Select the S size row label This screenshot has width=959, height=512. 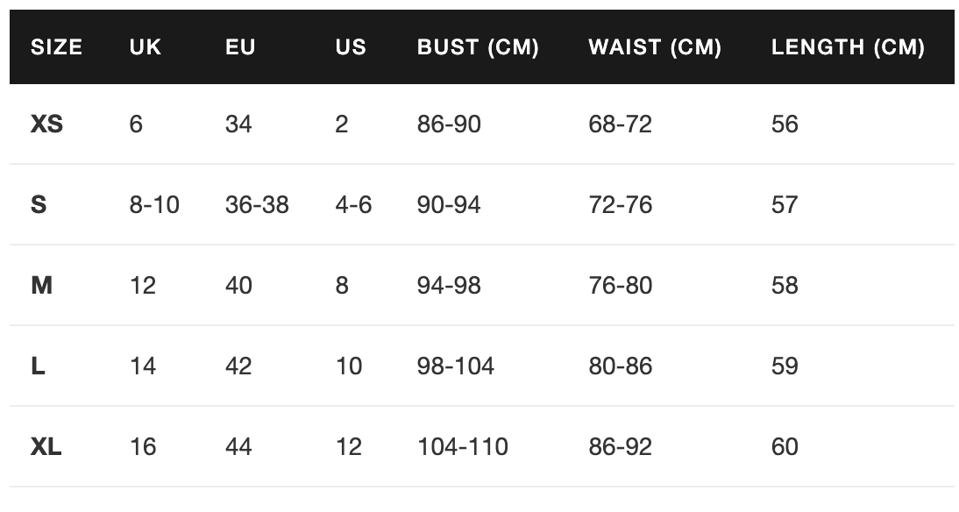39,205
